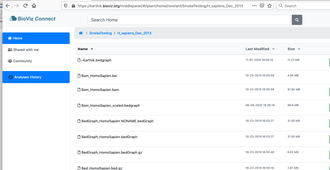This screenshot has height=170, width=330.
Task: Open Shared with me section
Action: [26, 50]
